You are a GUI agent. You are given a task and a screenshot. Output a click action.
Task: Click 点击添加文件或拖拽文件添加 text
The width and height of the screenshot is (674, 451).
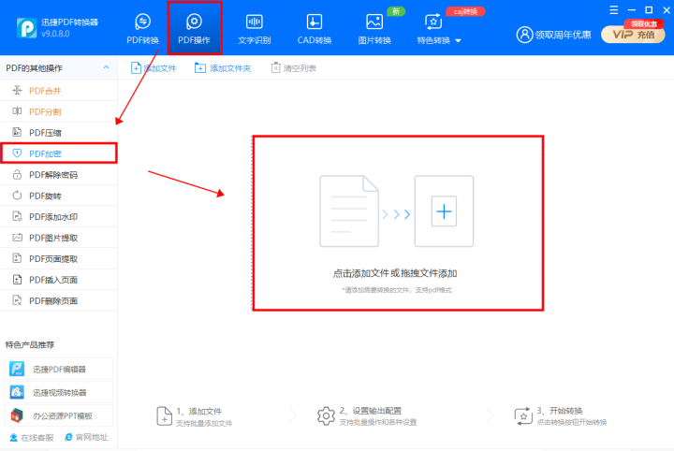395,273
